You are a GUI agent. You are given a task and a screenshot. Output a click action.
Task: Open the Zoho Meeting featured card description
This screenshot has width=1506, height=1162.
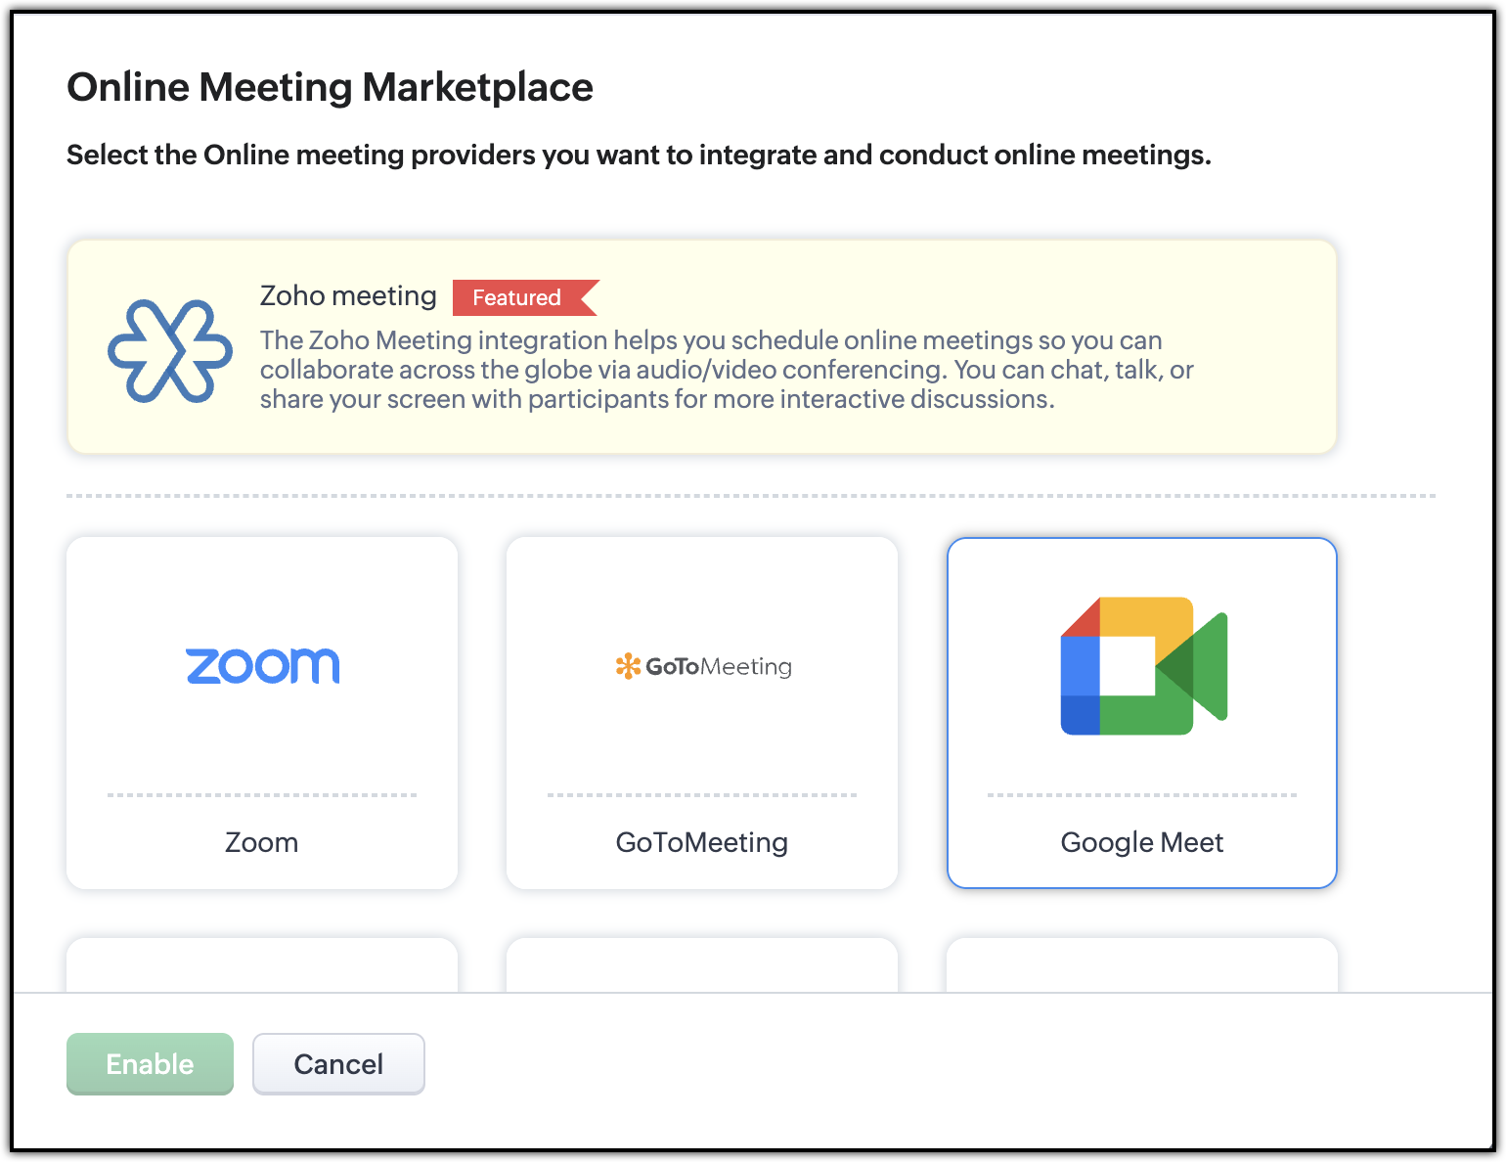727,370
